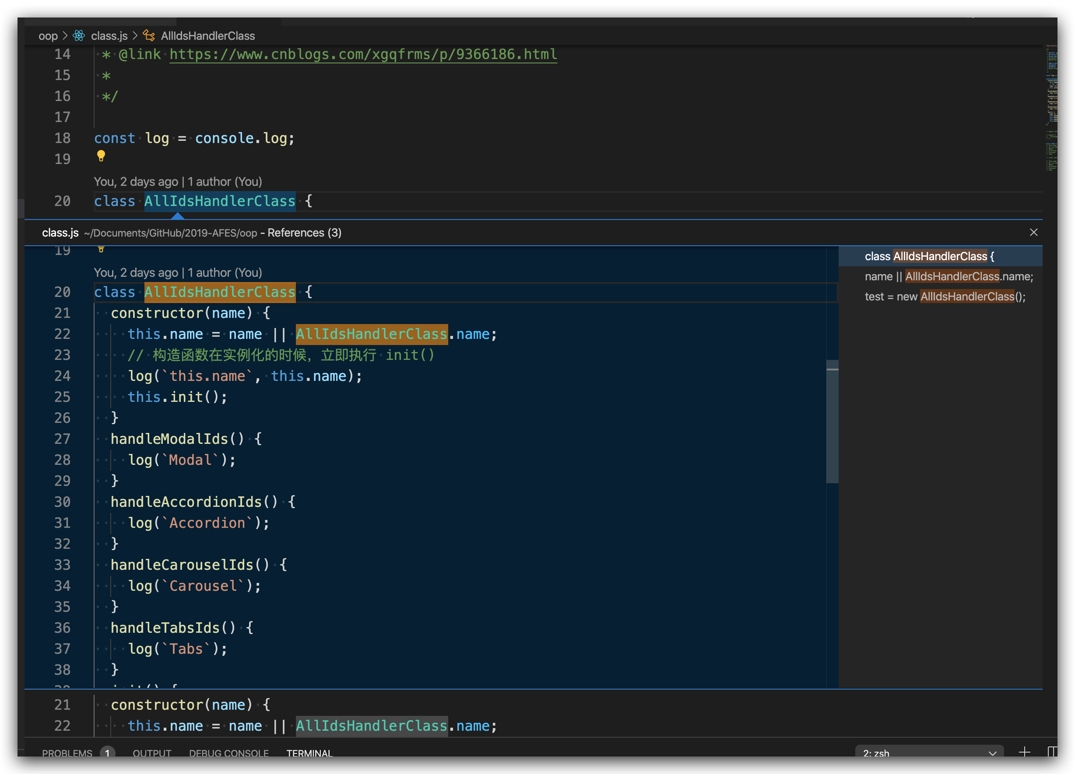Select reference 'class AllIdsHandlerClass {'
1075x774 pixels.
940,256
